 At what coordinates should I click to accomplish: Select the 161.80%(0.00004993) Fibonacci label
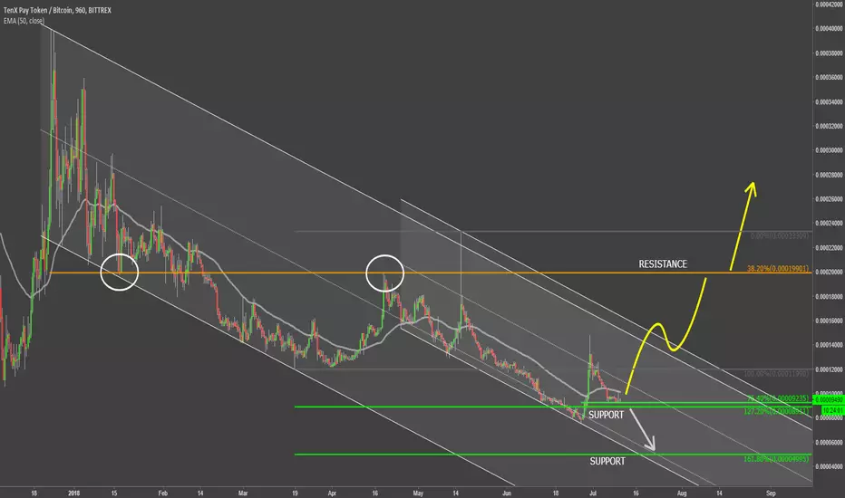click(776, 459)
